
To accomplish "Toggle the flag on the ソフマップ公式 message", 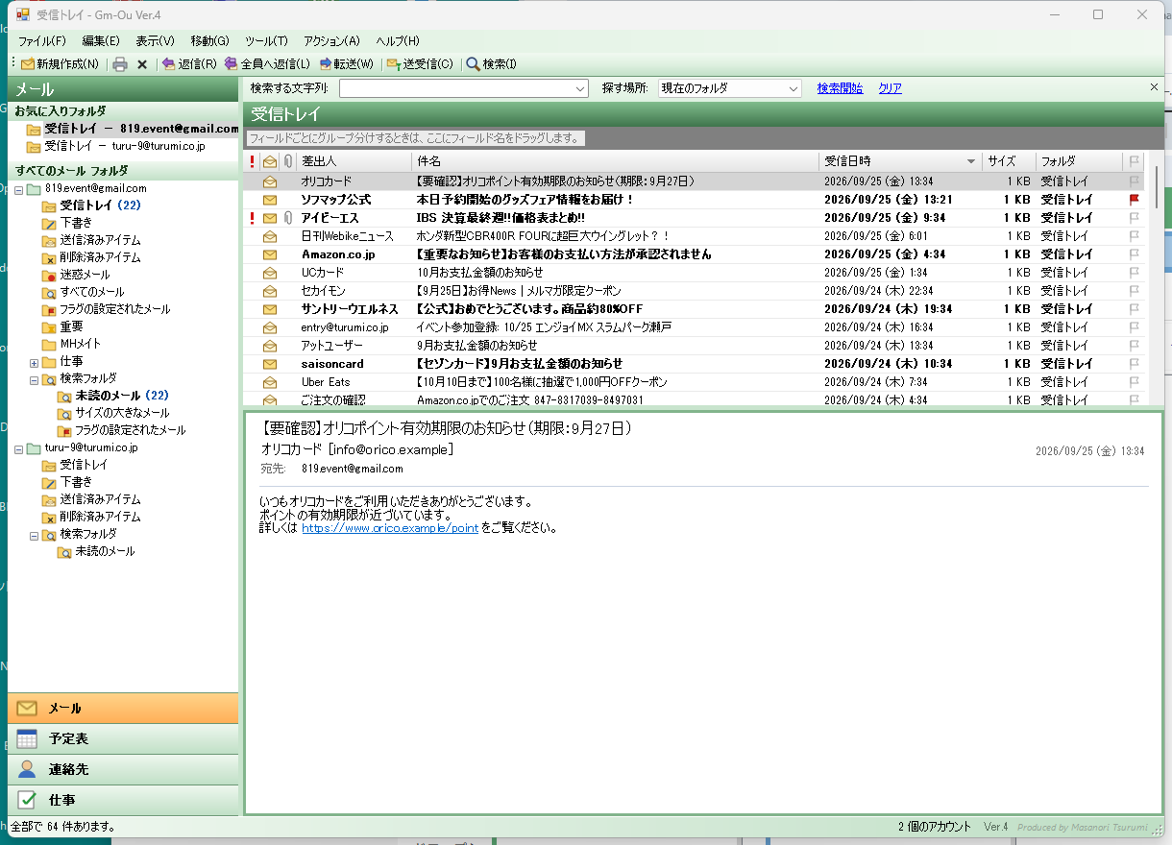I will point(1135,200).
